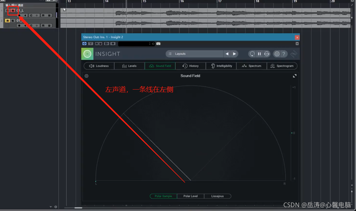This screenshot has width=356, height=211.
Task: Open the preset management diamond menu
Action: coord(153,44)
